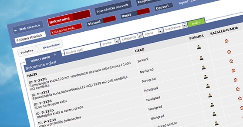The height and width of the screenshot is (127, 243).
Task: Go to the Početna breadcrumb
Action: pos(27,52)
